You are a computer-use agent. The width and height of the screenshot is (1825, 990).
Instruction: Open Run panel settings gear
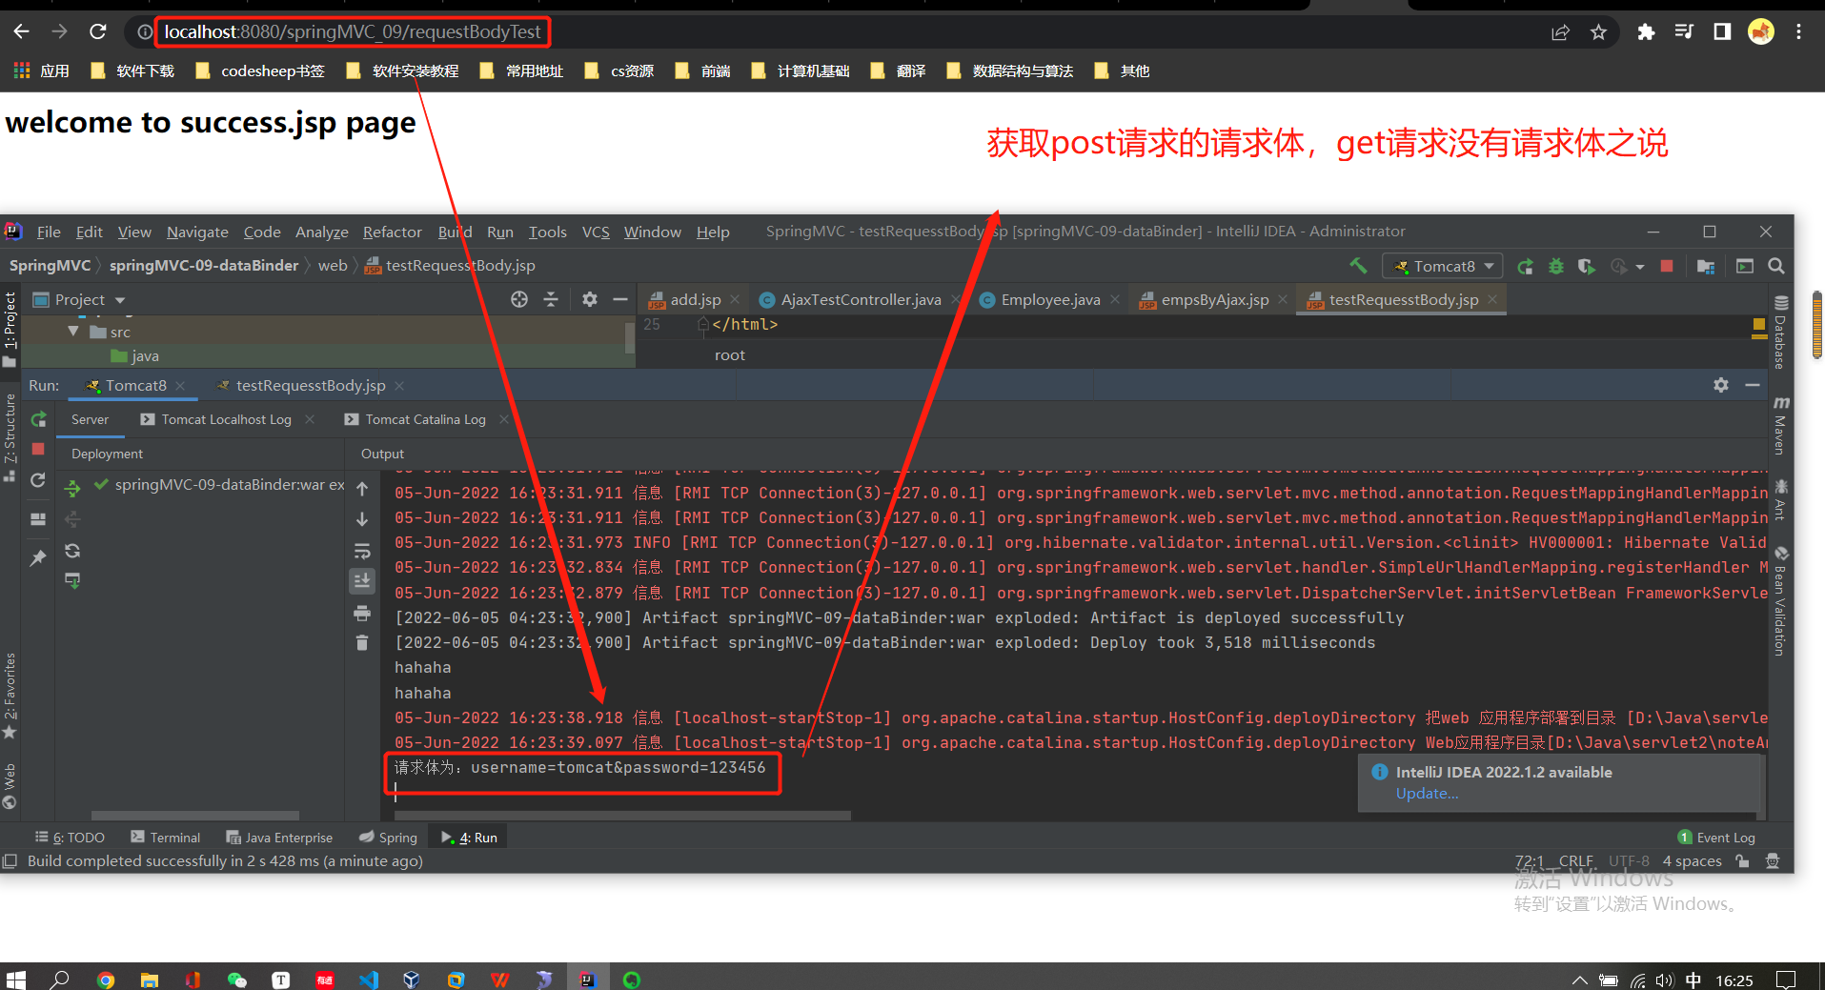(x=1721, y=385)
